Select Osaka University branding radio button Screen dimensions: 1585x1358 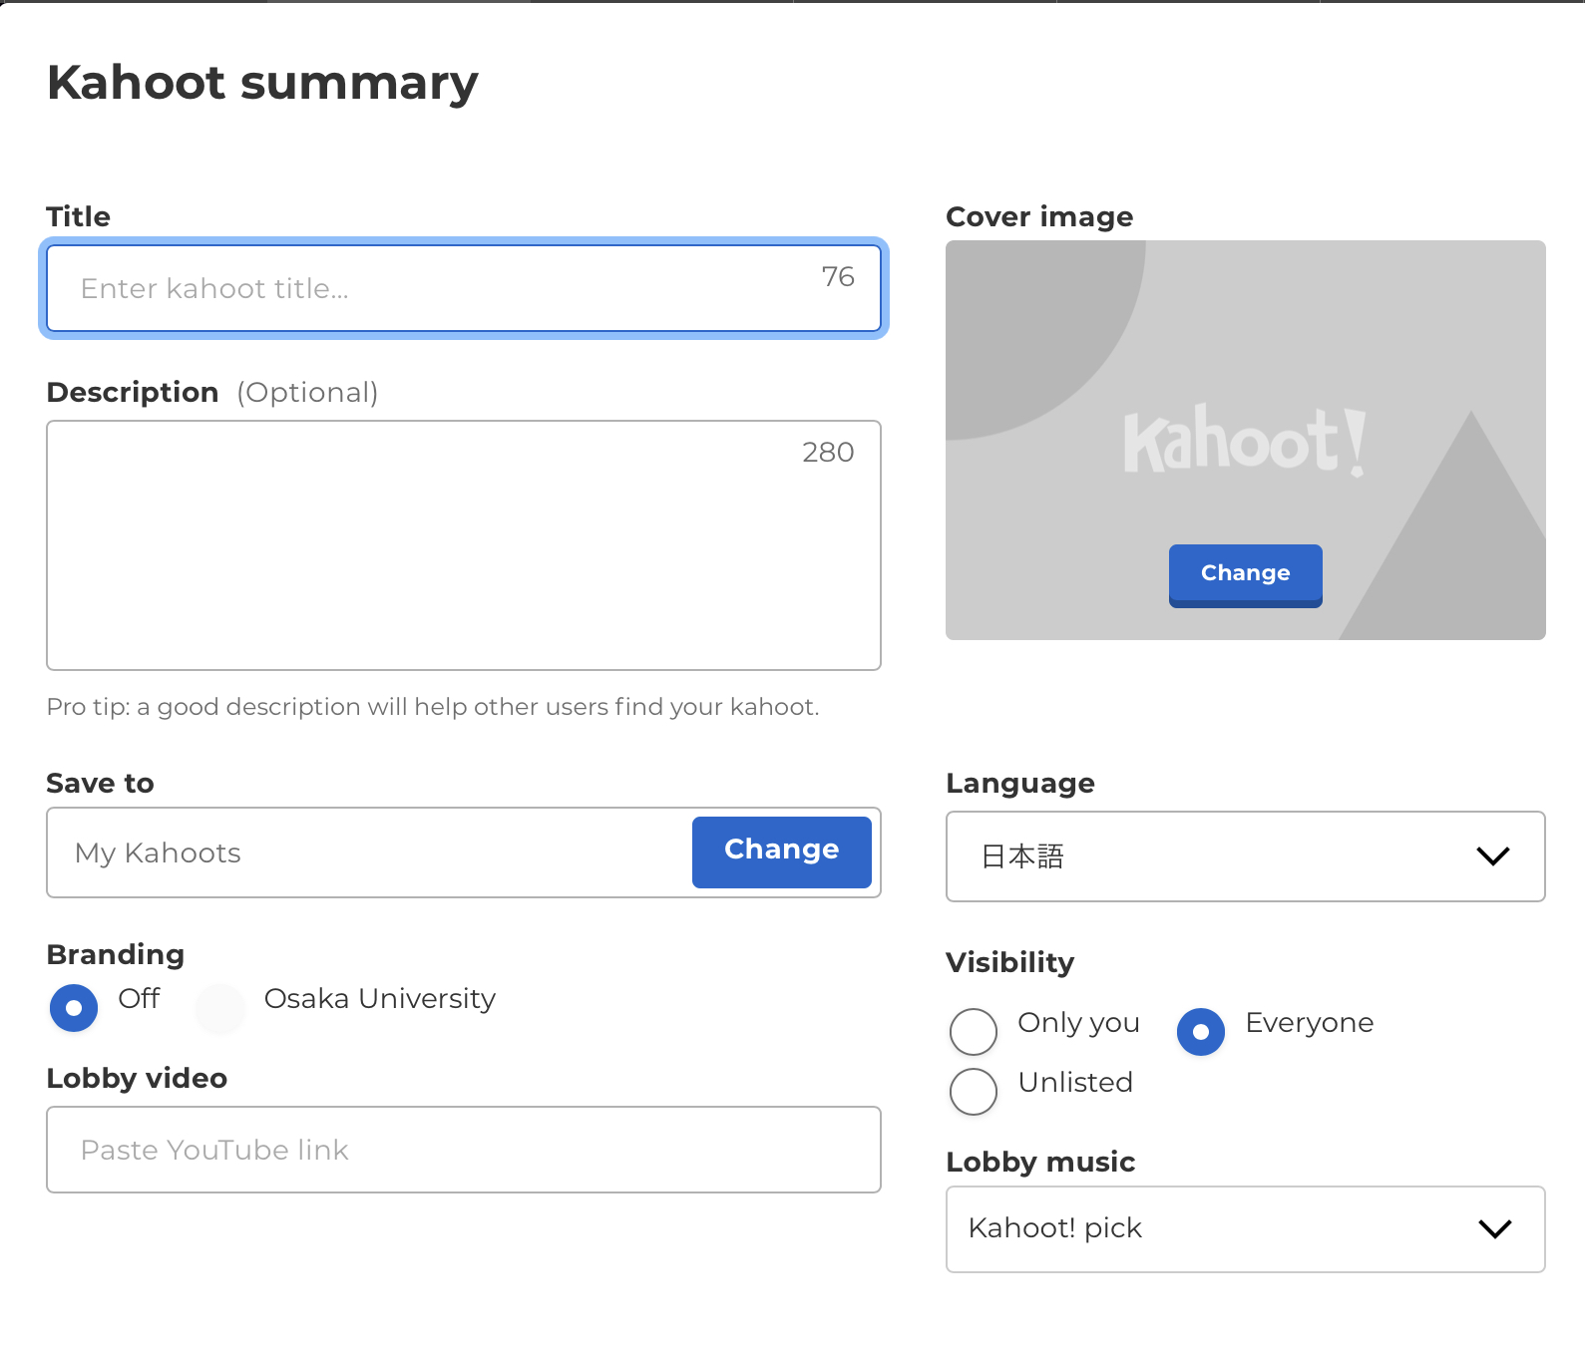point(220,1008)
